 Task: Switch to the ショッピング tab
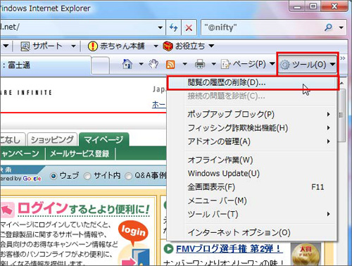click(52, 140)
